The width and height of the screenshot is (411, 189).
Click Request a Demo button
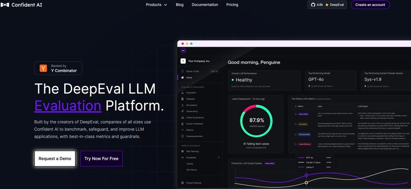pos(55,158)
